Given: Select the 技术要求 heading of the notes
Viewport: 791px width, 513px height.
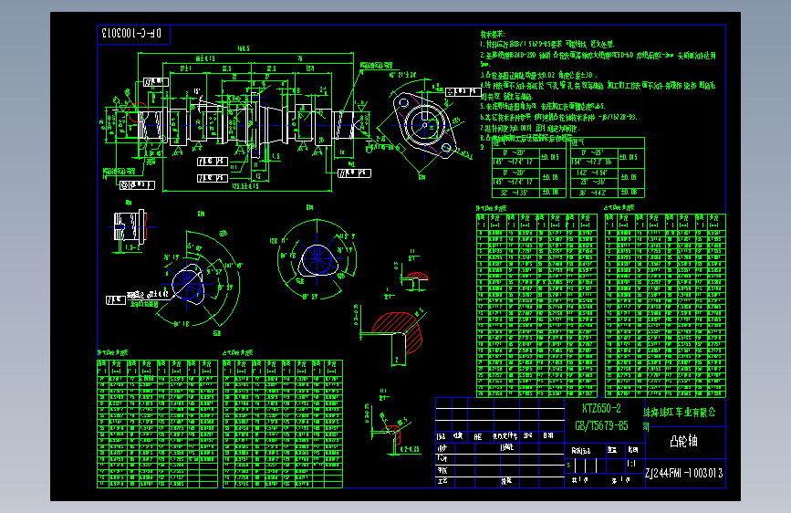Looking at the screenshot, I should pos(493,35).
